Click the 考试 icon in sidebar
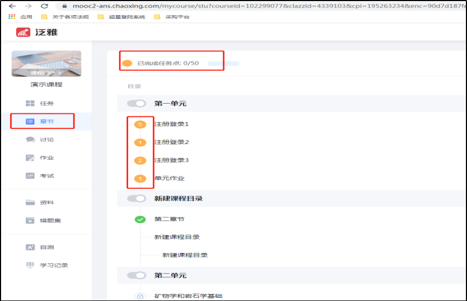467x301 pixels. tap(30, 176)
